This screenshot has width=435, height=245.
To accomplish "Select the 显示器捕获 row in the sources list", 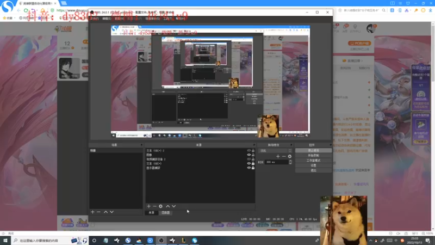I will (x=200, y=168).
